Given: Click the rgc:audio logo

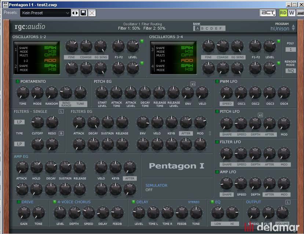Looking at the screenshot, I should click(30, 27).
